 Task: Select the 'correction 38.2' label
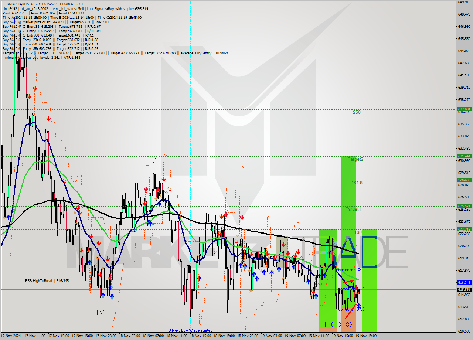(351, 270)
